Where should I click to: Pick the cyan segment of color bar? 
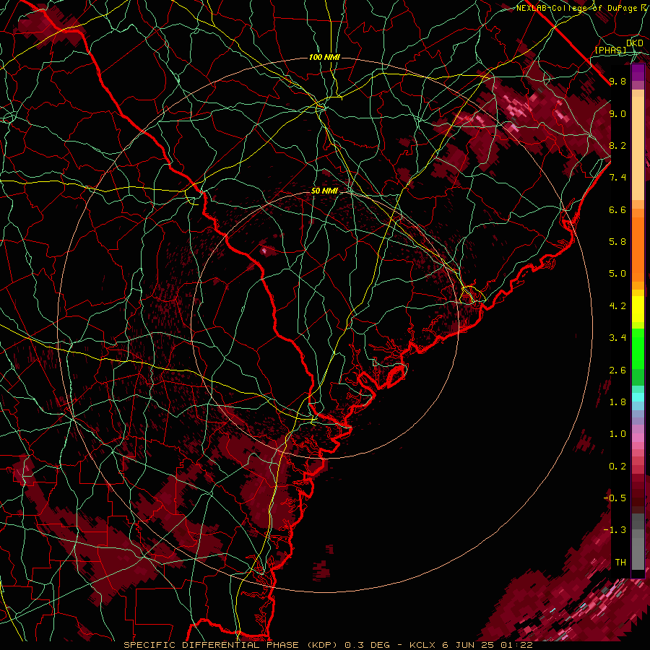click(638, 397)
